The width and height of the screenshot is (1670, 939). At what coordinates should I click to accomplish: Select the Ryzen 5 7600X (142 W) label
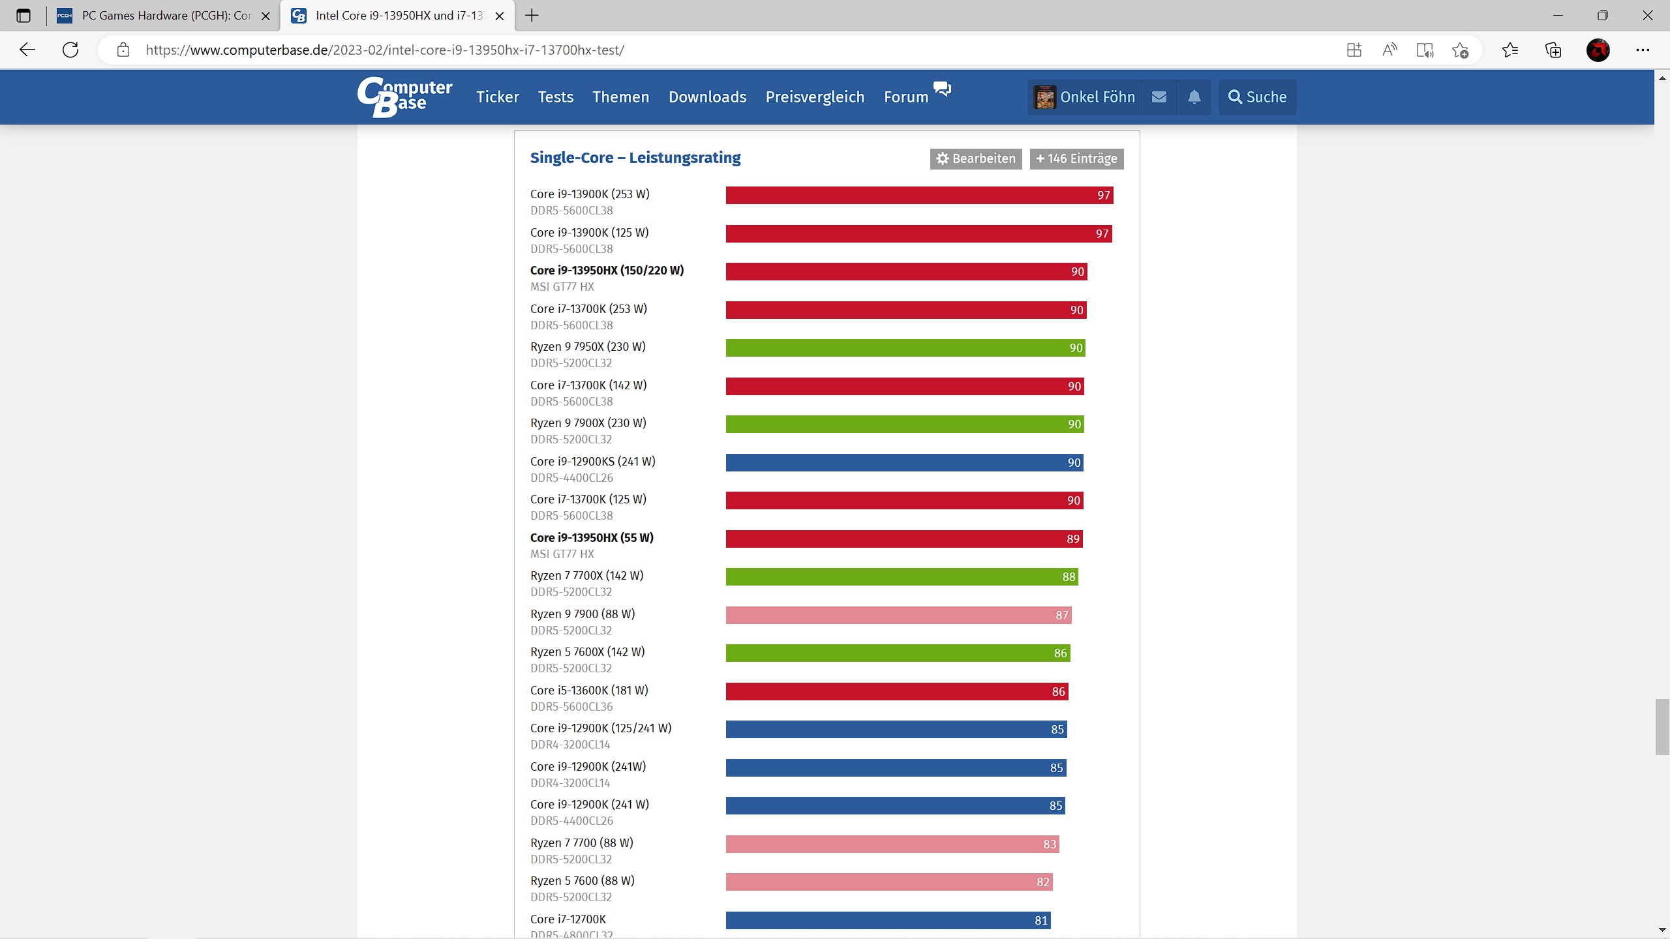tap(588, 651)
